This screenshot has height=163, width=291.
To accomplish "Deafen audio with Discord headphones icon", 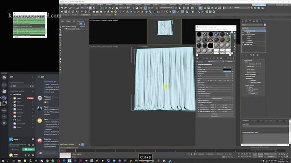I will [29, 155].
